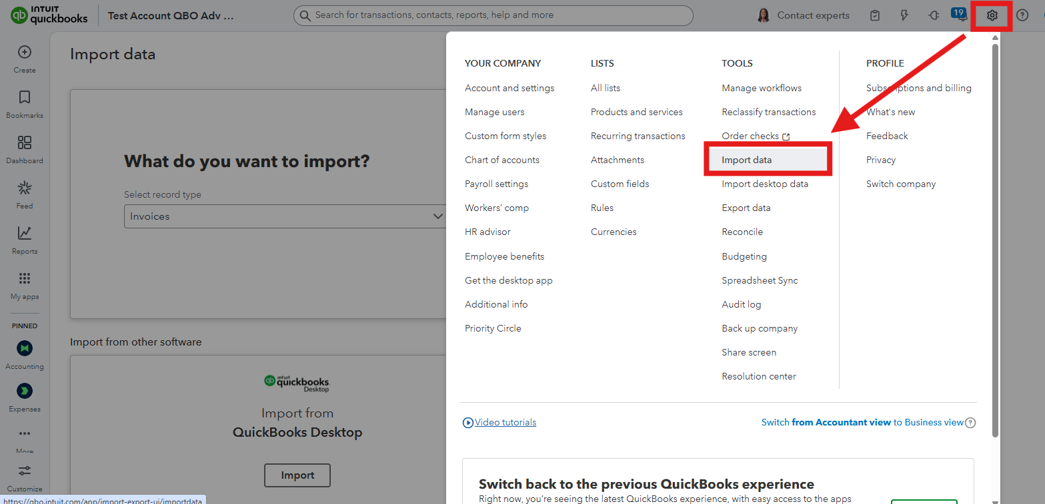This screenshot has width=1045, height=504.
Task: Open Priority Circle
Action: pos(493,328)
